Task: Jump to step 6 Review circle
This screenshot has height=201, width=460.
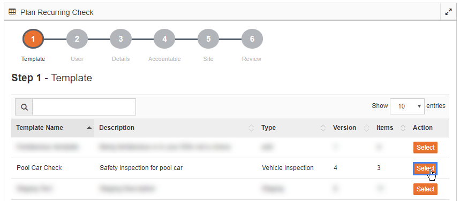Action: point(252,39)
